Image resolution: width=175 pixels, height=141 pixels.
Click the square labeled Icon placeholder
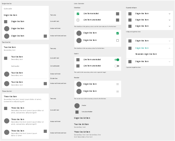tap(77, 112)
